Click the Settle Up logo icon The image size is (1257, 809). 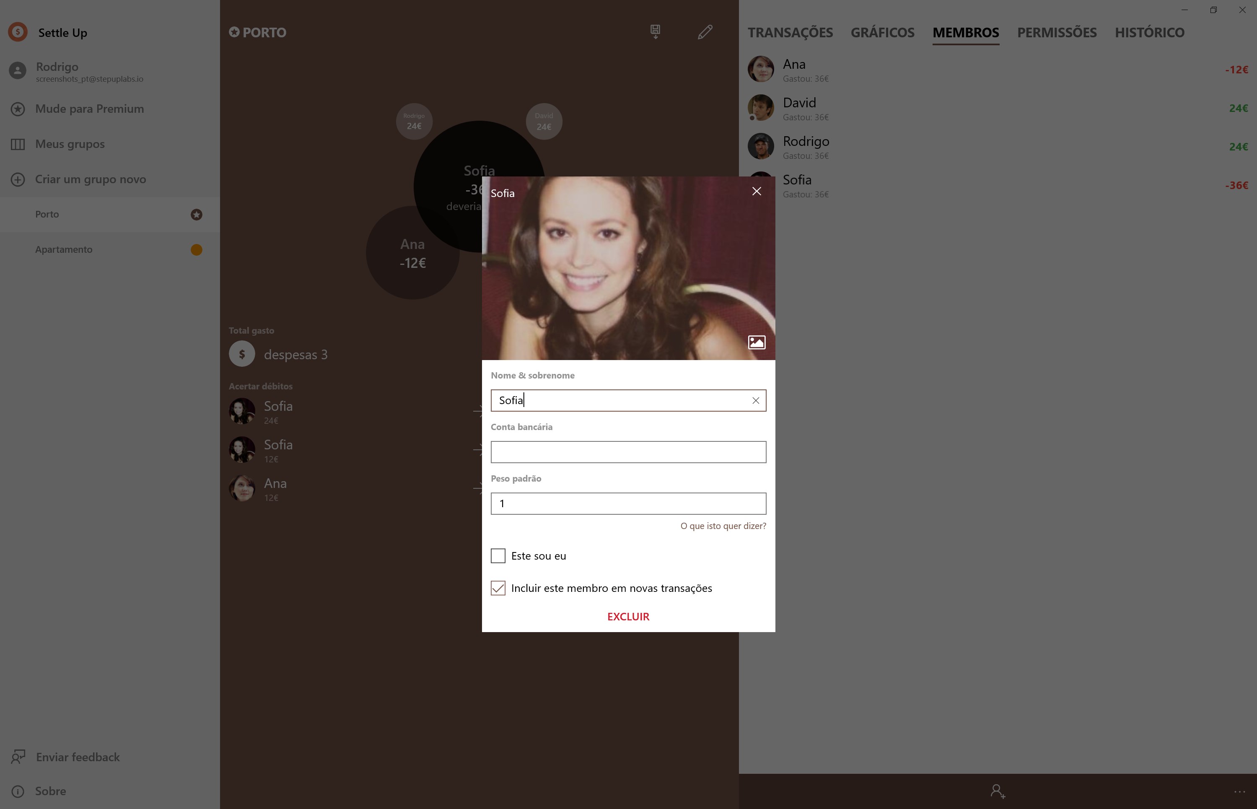click(17, 32)
